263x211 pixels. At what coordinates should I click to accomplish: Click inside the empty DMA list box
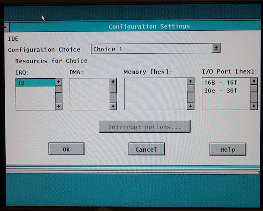(90, 94)
